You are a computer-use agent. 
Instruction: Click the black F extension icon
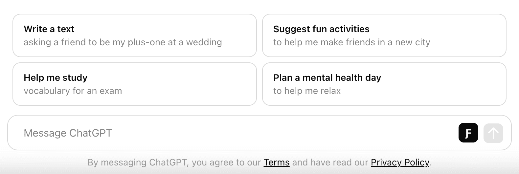coord(468,133)
